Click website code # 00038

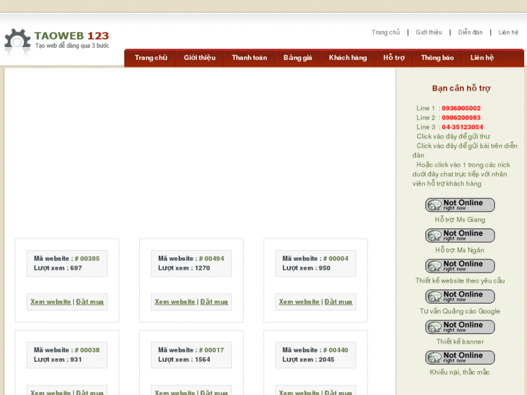pyautogui.click(x=87, y=350)
